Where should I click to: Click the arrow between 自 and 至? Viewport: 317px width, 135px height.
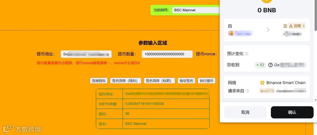268,30
